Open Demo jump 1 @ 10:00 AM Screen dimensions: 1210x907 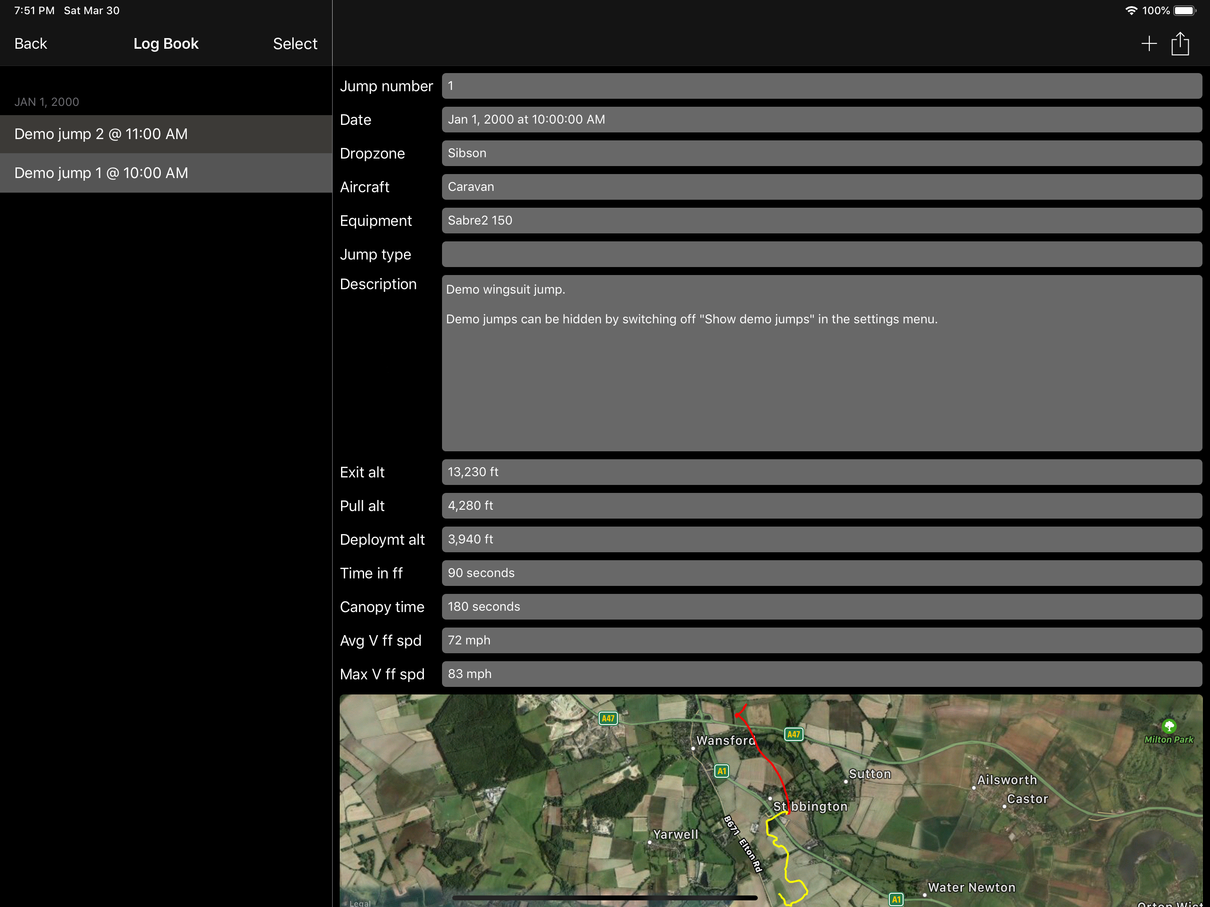(x=166, y=173)
